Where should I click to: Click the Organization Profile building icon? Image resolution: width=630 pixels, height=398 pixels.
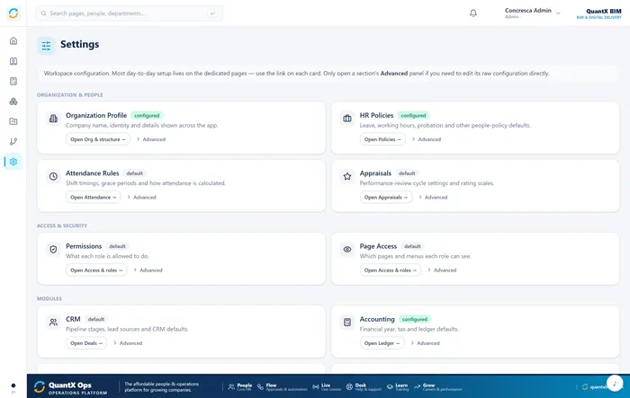coord(53,119)
